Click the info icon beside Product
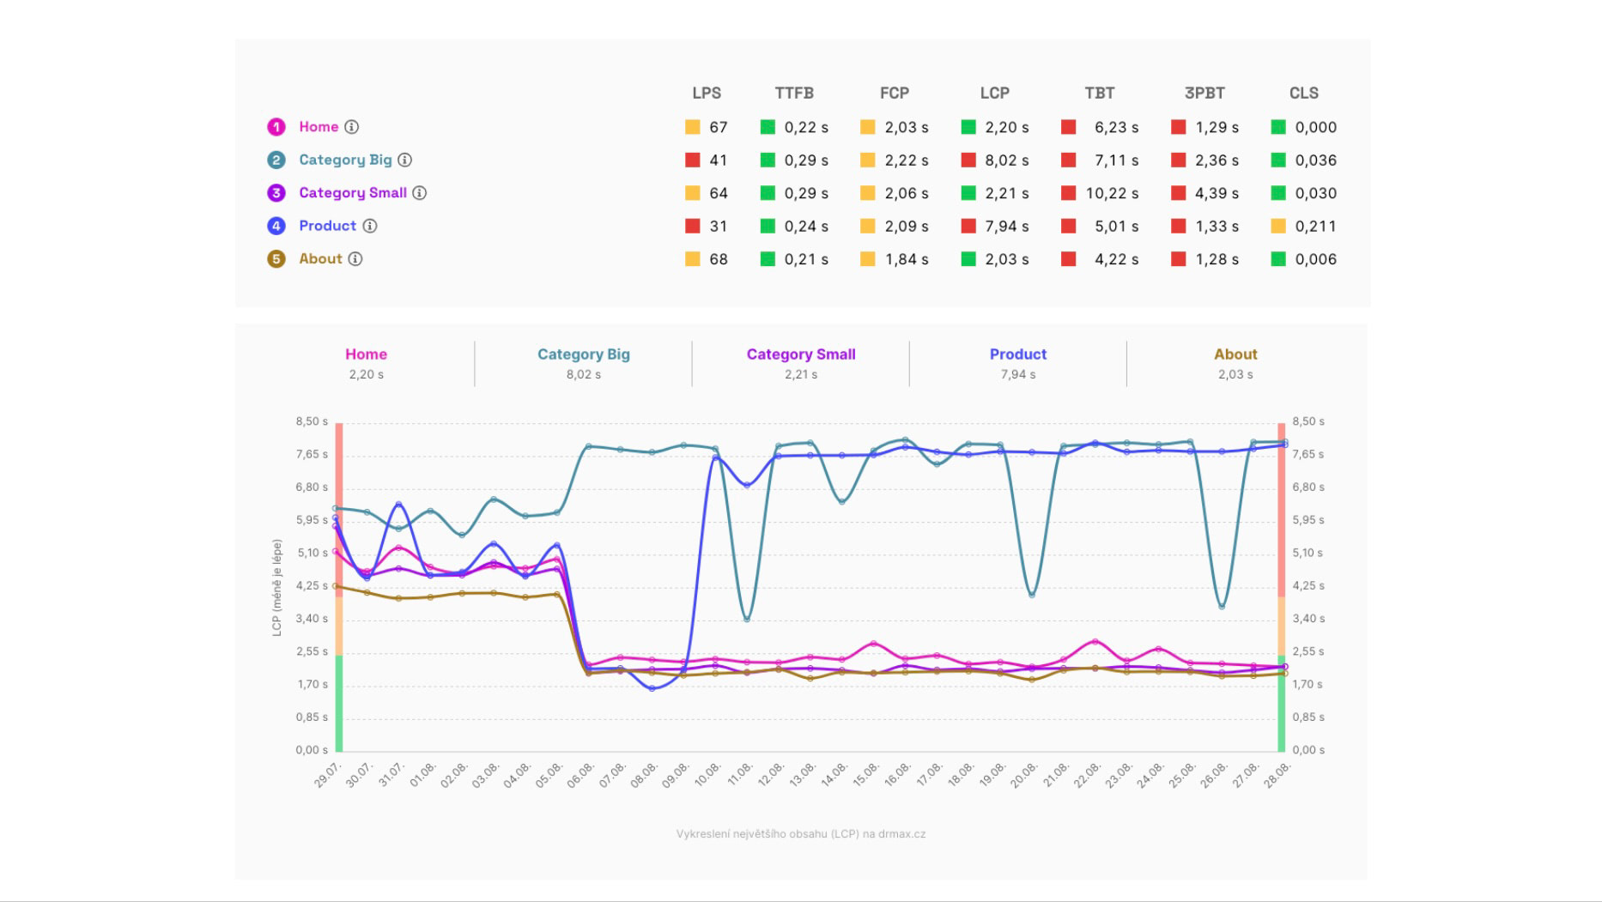1602x902 pixels. [x=370, y=226]
